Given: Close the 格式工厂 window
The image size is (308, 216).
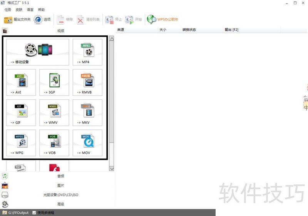Looking at the screenshot, I should 303,3.
